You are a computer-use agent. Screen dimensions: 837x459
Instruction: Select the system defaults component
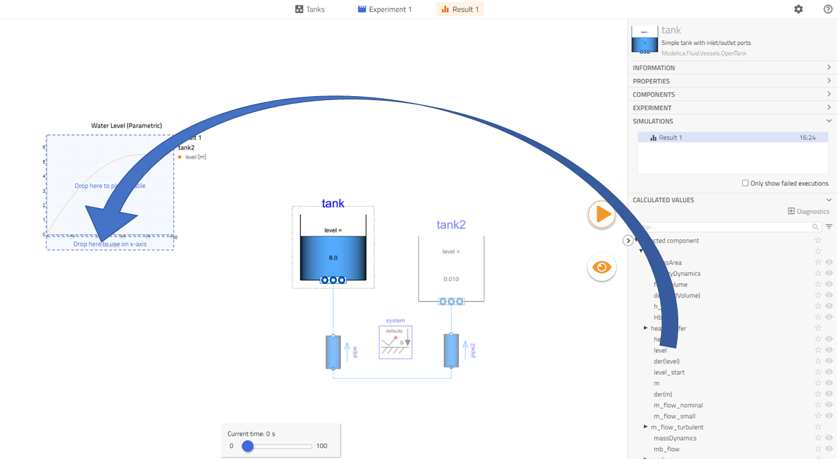pos(396,342)
